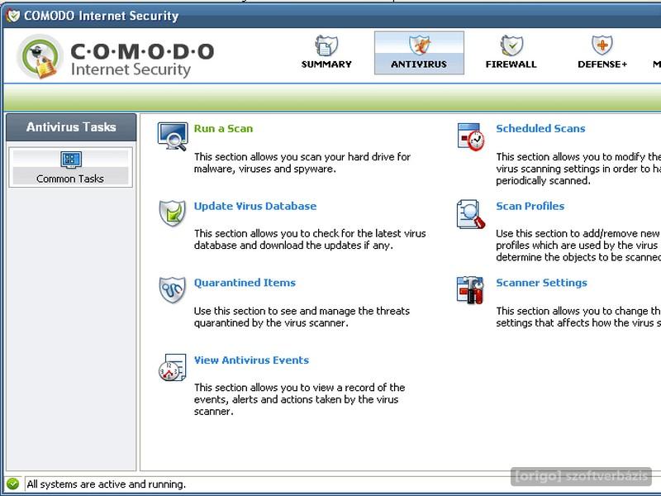Open the Run a Scan link
Image resolution: width=661 pixels, height=496 pixels.
point(223,129)
